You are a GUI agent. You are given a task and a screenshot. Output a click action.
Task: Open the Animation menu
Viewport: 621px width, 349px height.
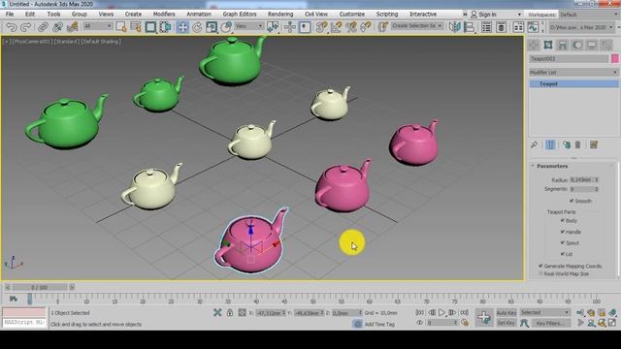(199, 15)
